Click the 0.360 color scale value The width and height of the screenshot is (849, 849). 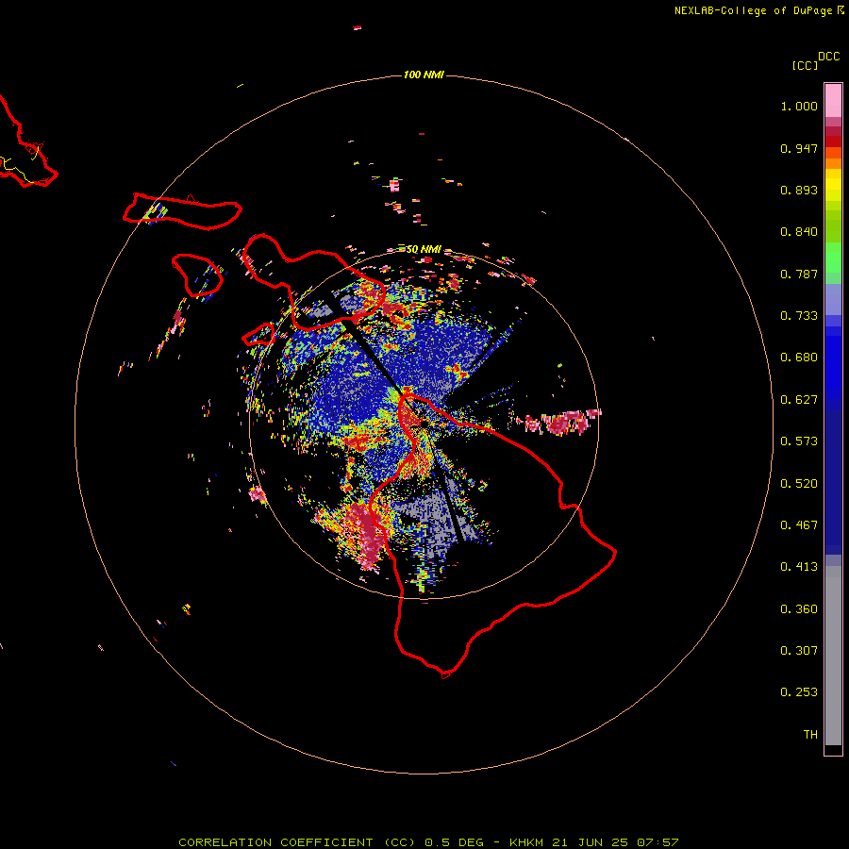[x=799, y=609]
